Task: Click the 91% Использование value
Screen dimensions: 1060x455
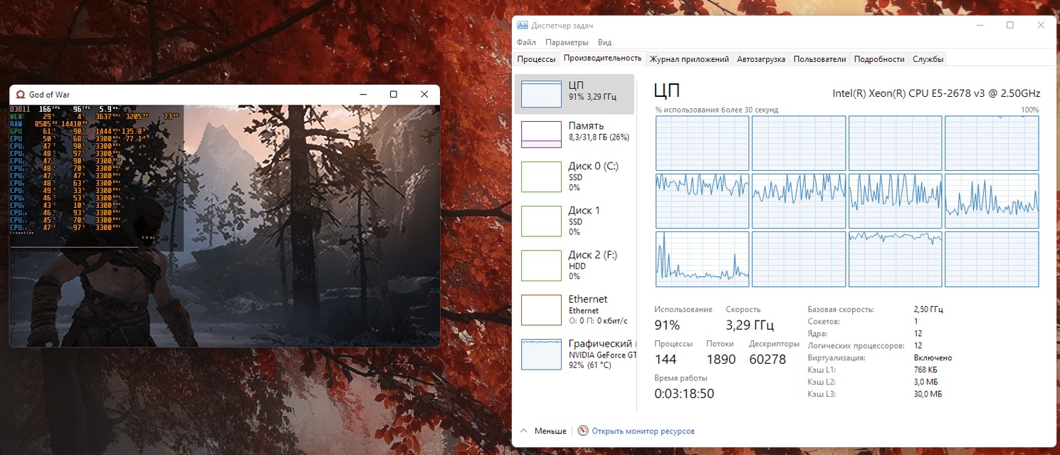Action: pos(667,325)
